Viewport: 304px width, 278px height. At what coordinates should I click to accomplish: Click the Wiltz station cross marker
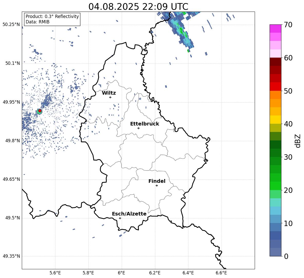(110, 97)
